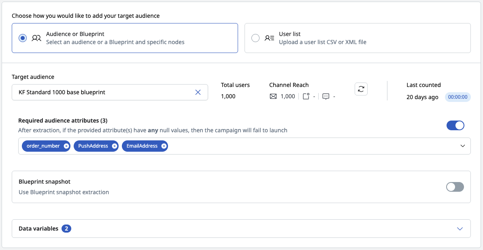The image size is (483, 250).
Task: Select the User list radio button
Action: pyautogui.click(x=255, y=38)
